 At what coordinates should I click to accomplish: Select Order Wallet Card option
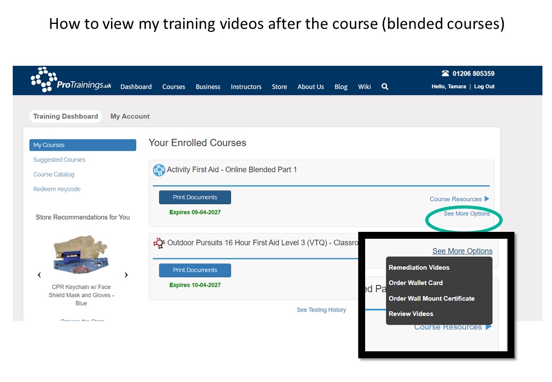415,283
